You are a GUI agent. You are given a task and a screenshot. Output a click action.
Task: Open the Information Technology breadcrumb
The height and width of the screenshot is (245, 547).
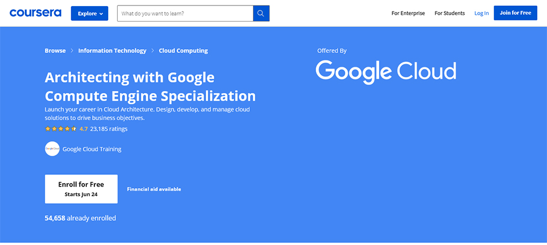(x=112, y=51)
